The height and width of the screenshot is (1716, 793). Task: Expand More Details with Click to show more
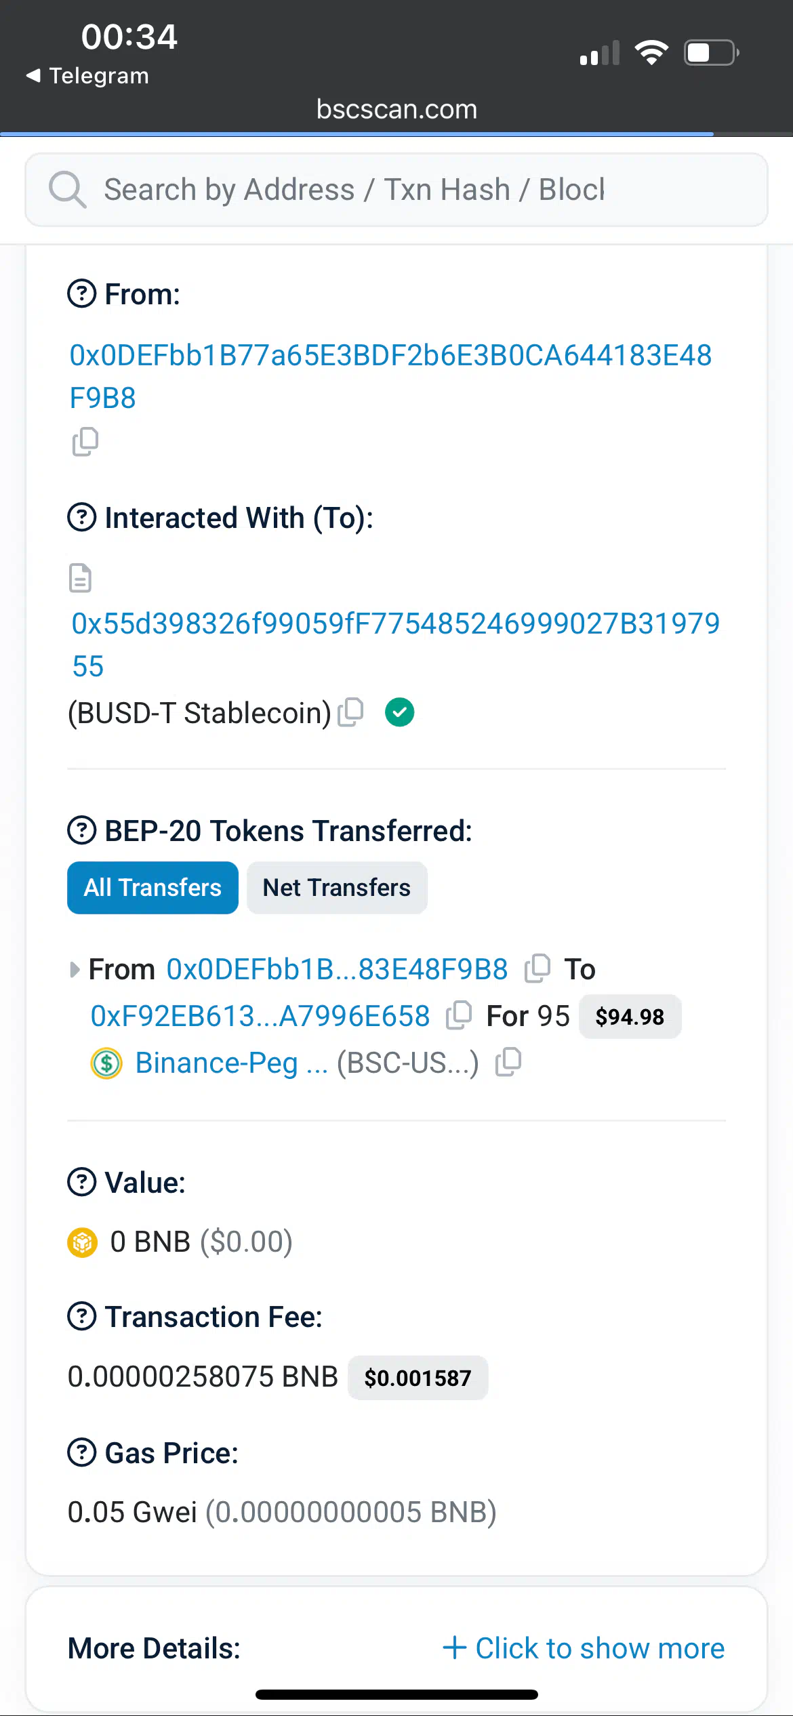[584, 1648]
